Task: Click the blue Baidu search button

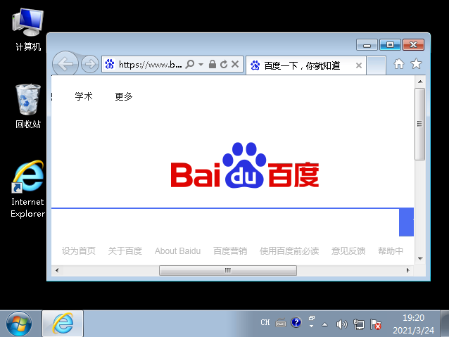Action: click(406, 222)
